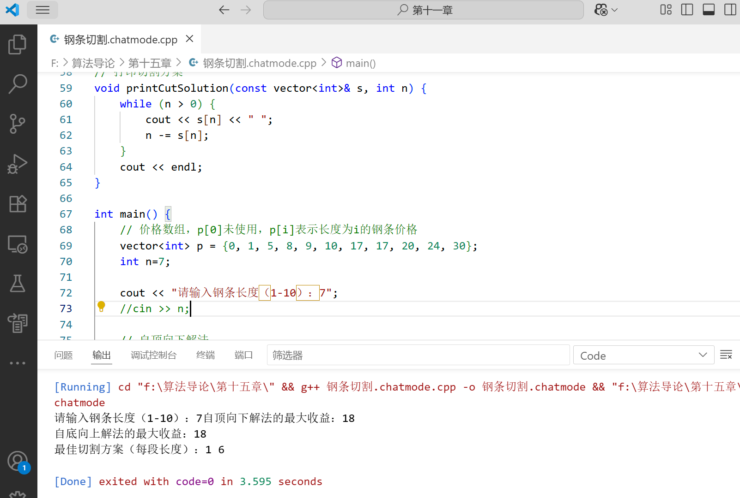Select the 钢条切割.chatmode.cpp editor tab
Screen dimensions: 740x498
click(119, 39)
